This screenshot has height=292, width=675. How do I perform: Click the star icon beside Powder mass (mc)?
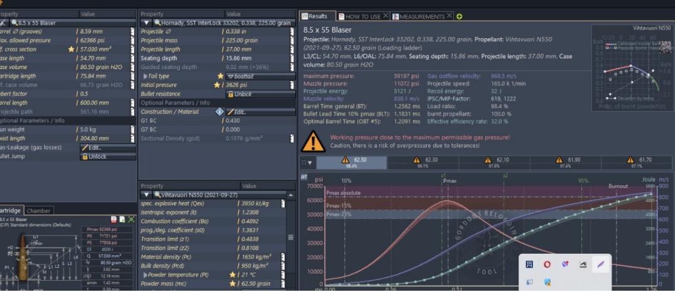pyautogui.click(x=233, y=284)
